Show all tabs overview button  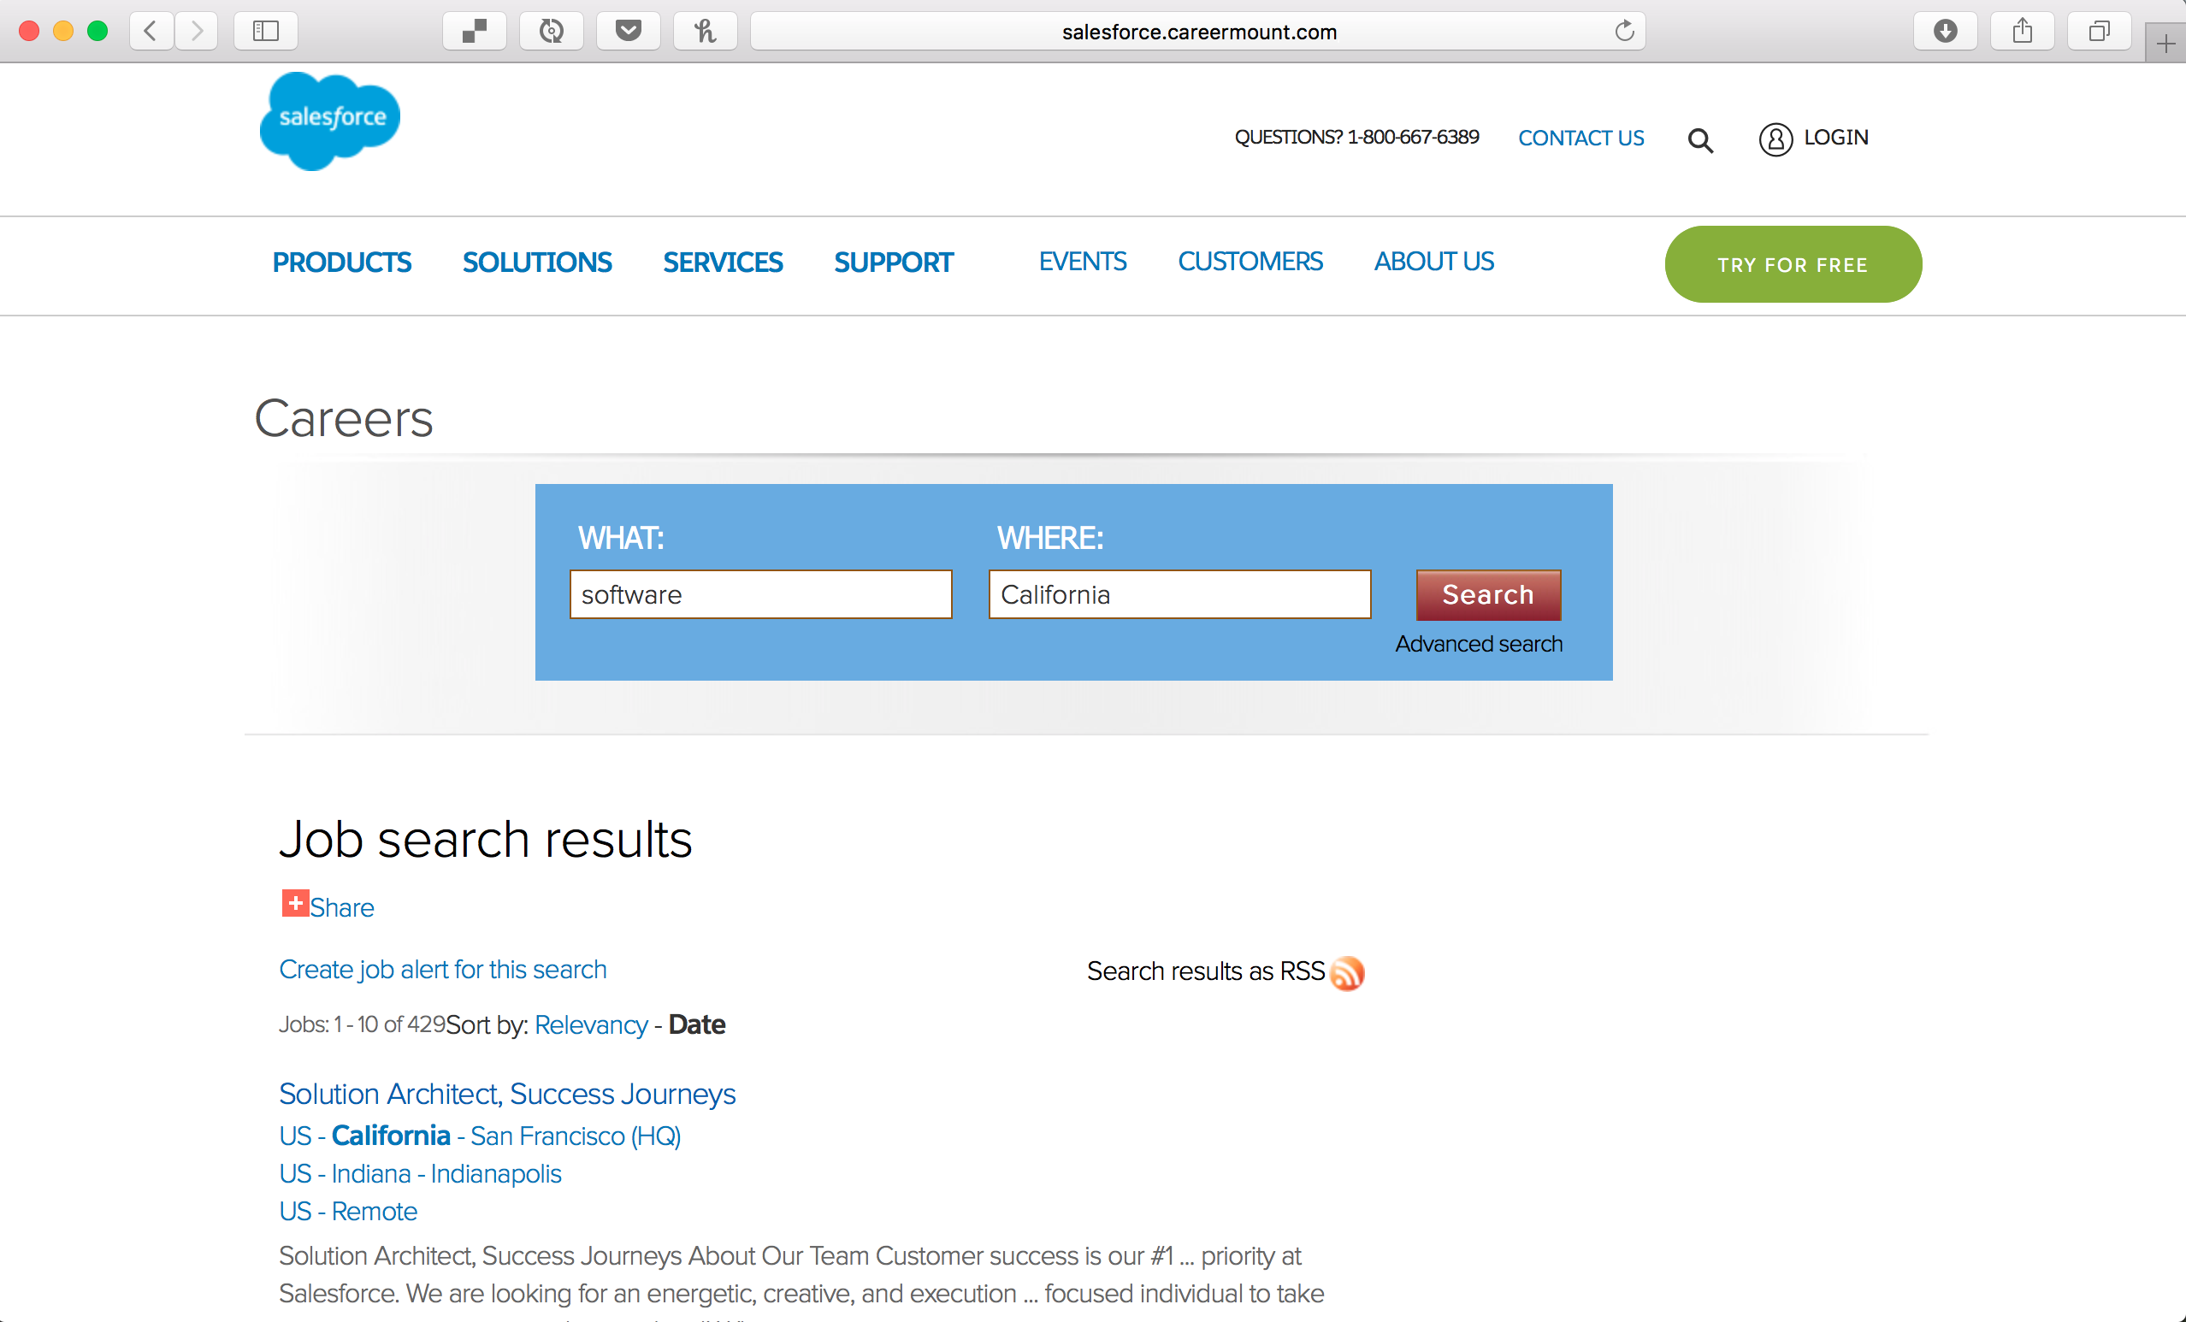tap(2099, 31)
